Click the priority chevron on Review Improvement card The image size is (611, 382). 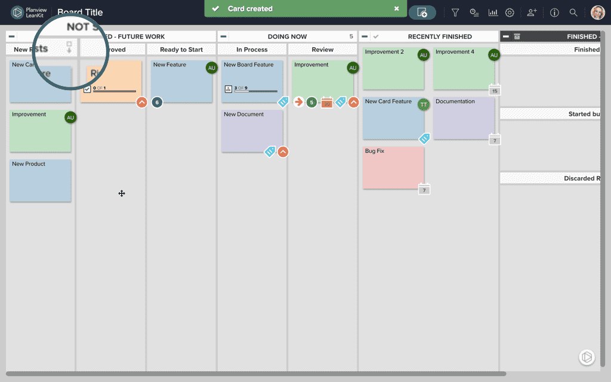[x=353, y=102]
